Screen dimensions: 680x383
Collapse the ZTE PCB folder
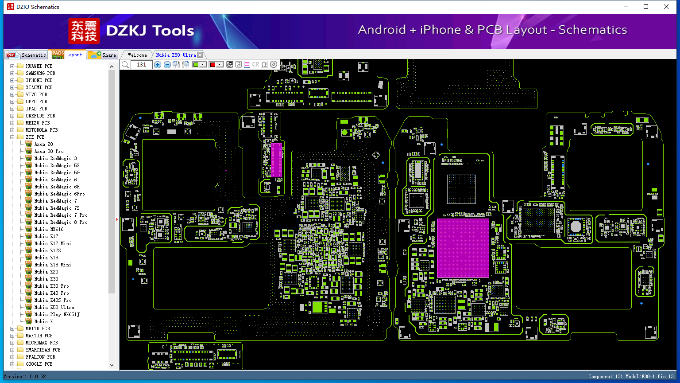12,137
